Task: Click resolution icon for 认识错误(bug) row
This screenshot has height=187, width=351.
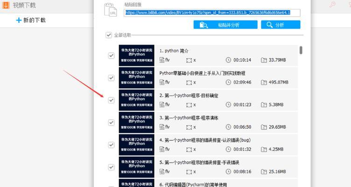Action: pos(189,150)
